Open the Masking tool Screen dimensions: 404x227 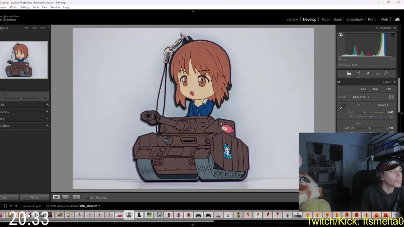(x=386, y=73)
